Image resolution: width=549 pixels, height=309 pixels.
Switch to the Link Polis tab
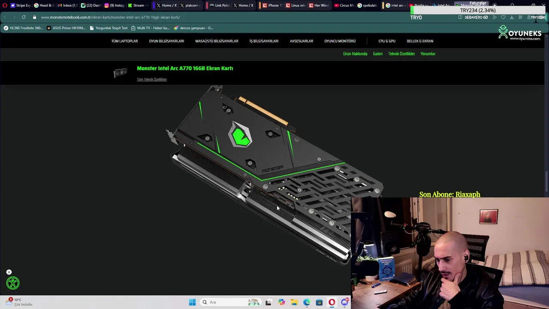220,5
